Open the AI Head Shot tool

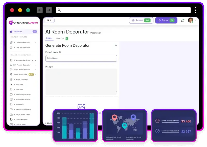[x=18, y=104]
